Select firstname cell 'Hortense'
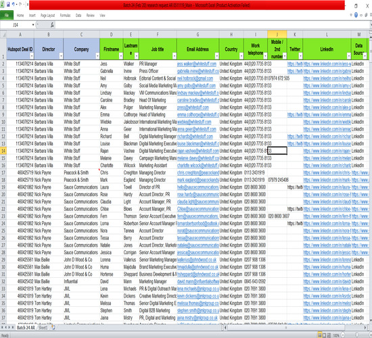372x338 pixels. (112, 274)
